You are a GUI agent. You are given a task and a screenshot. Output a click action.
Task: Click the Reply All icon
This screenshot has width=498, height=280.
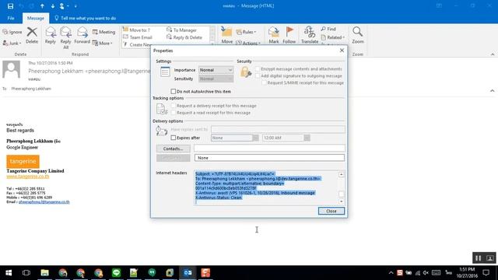[65, 32]
